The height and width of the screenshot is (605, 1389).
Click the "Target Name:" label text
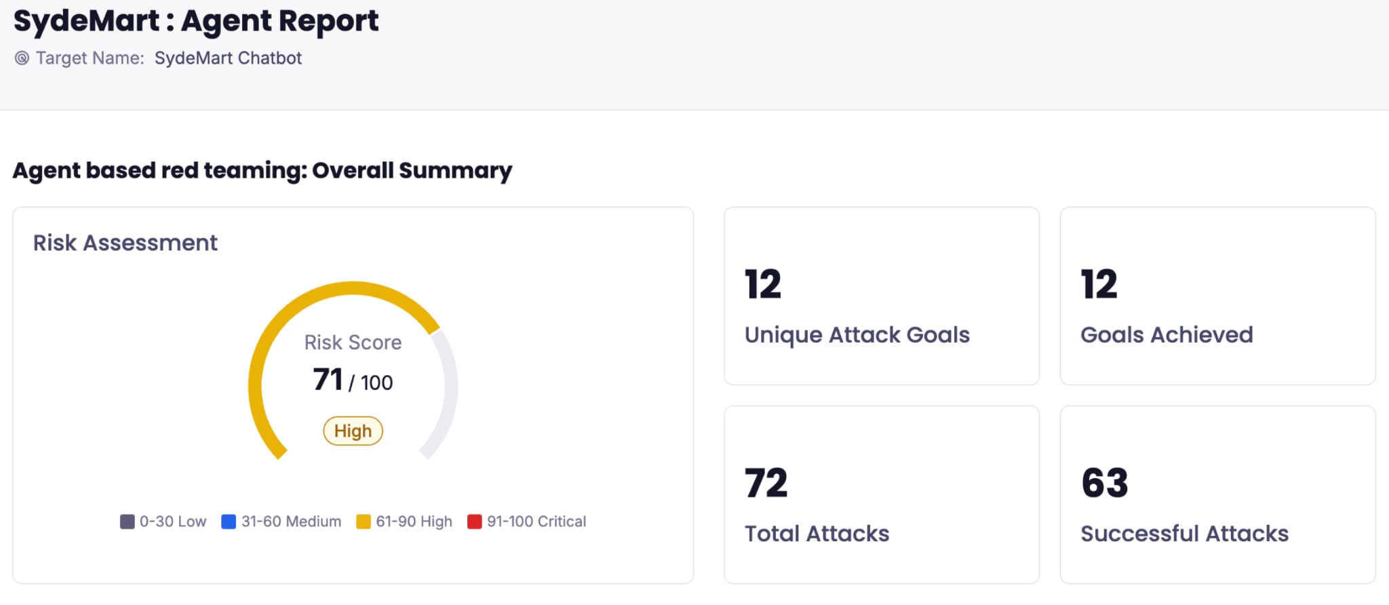pyautogui.click(x=90, y=58)
